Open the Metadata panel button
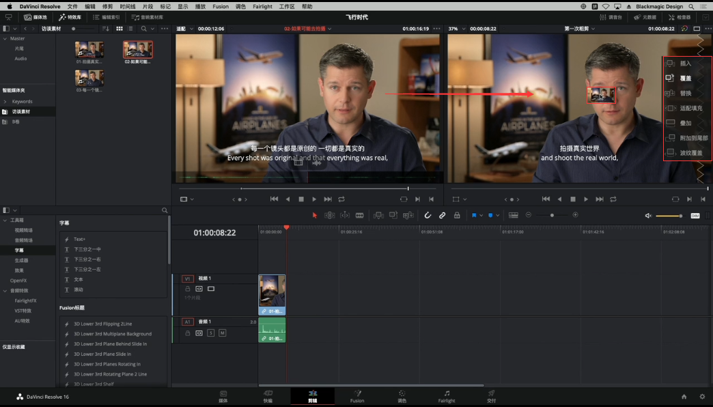The height and width of the screenshot is (407, 713). [x=645, y=17]
